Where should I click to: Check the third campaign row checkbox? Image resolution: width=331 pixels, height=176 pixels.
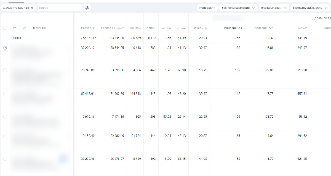[5, 94]
